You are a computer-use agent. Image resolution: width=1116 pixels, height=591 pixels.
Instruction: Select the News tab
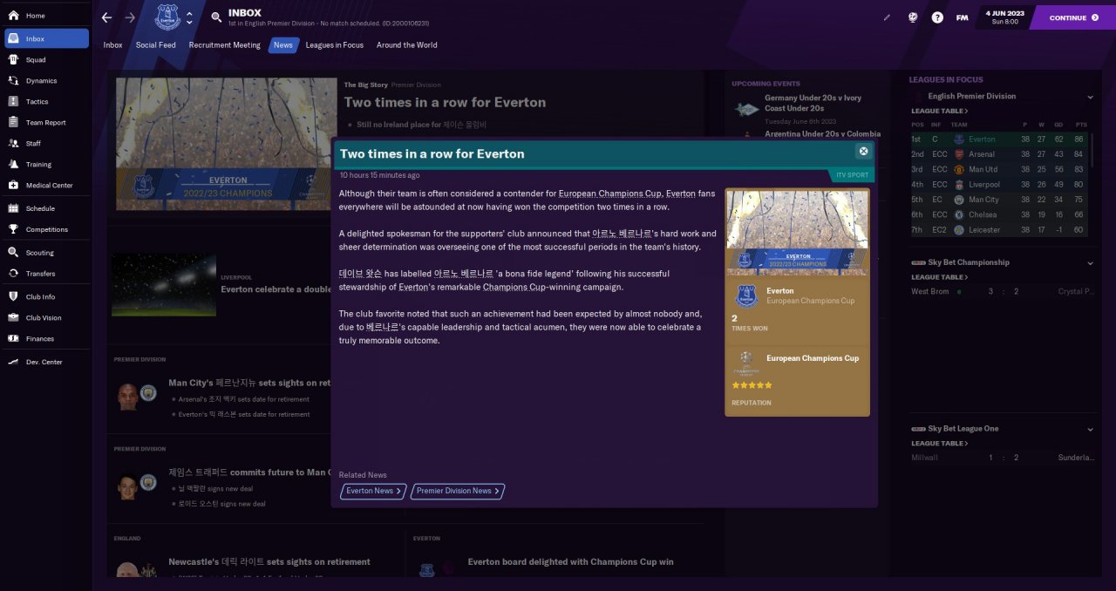tap(283, 45)
